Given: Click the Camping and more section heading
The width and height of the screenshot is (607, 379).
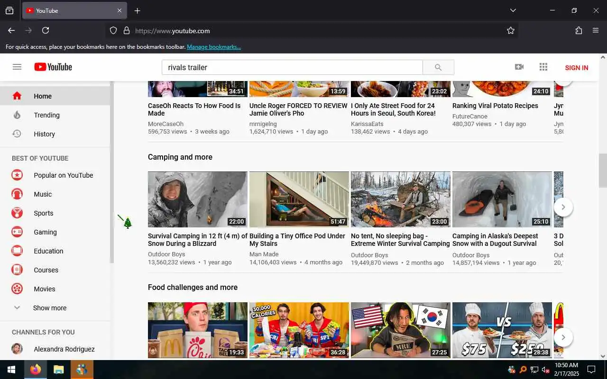Looking at the screenshot, I should tap(180, 157).
